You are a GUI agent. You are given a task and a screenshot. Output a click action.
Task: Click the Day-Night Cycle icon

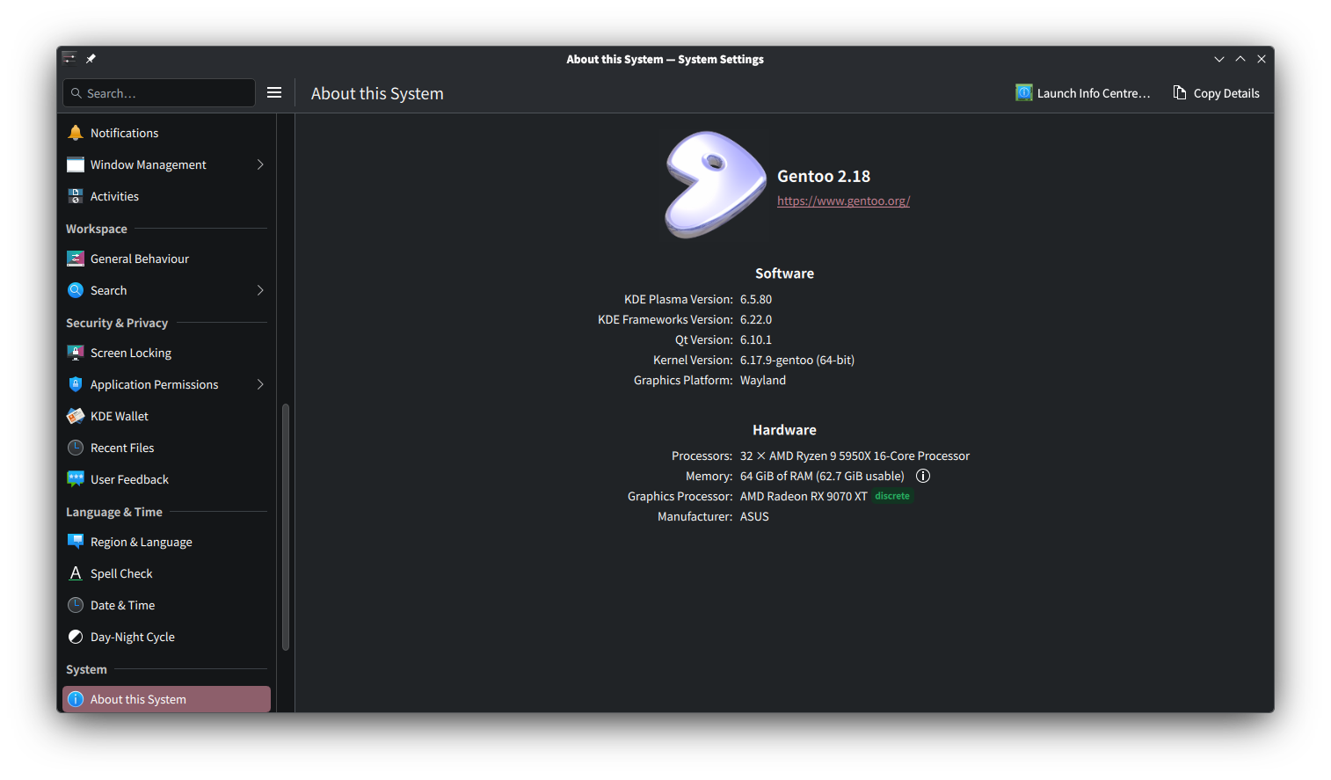point(76,637)
